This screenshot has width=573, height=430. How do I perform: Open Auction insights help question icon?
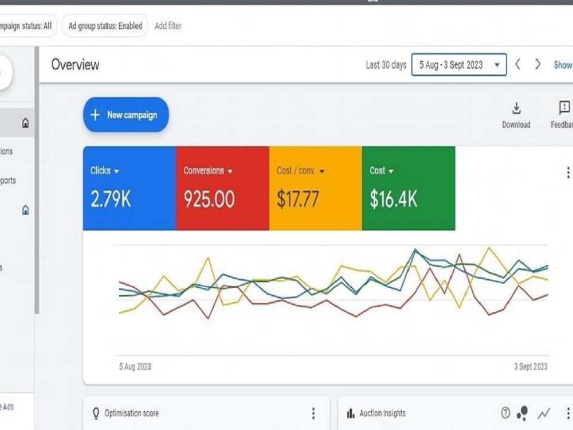coord(505,413)
